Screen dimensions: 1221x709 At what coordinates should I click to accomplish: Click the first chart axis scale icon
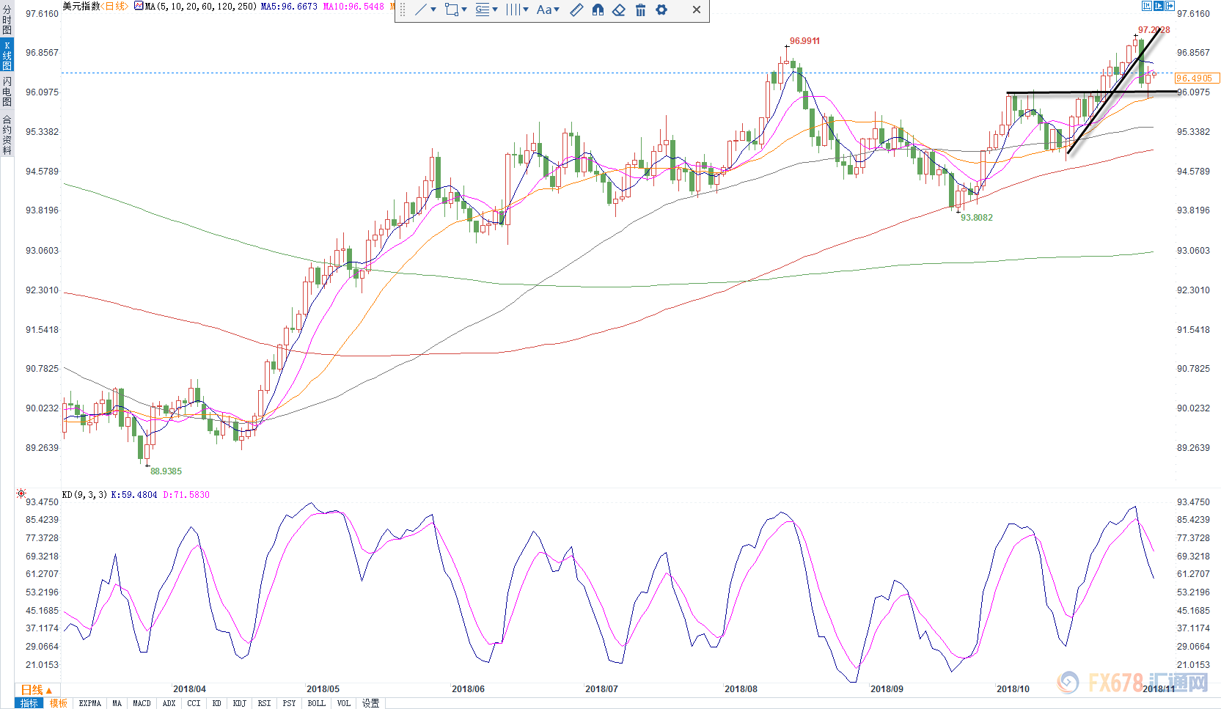tap(1147, 6)
